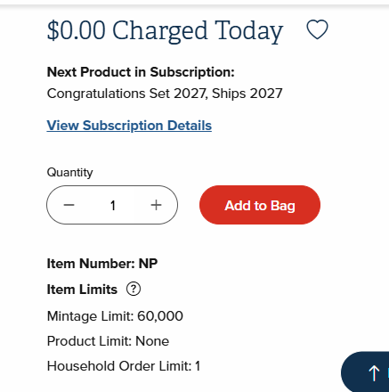Add the subscription to bag
Viewport: 389px width, 392px height.
coord(260,205)
